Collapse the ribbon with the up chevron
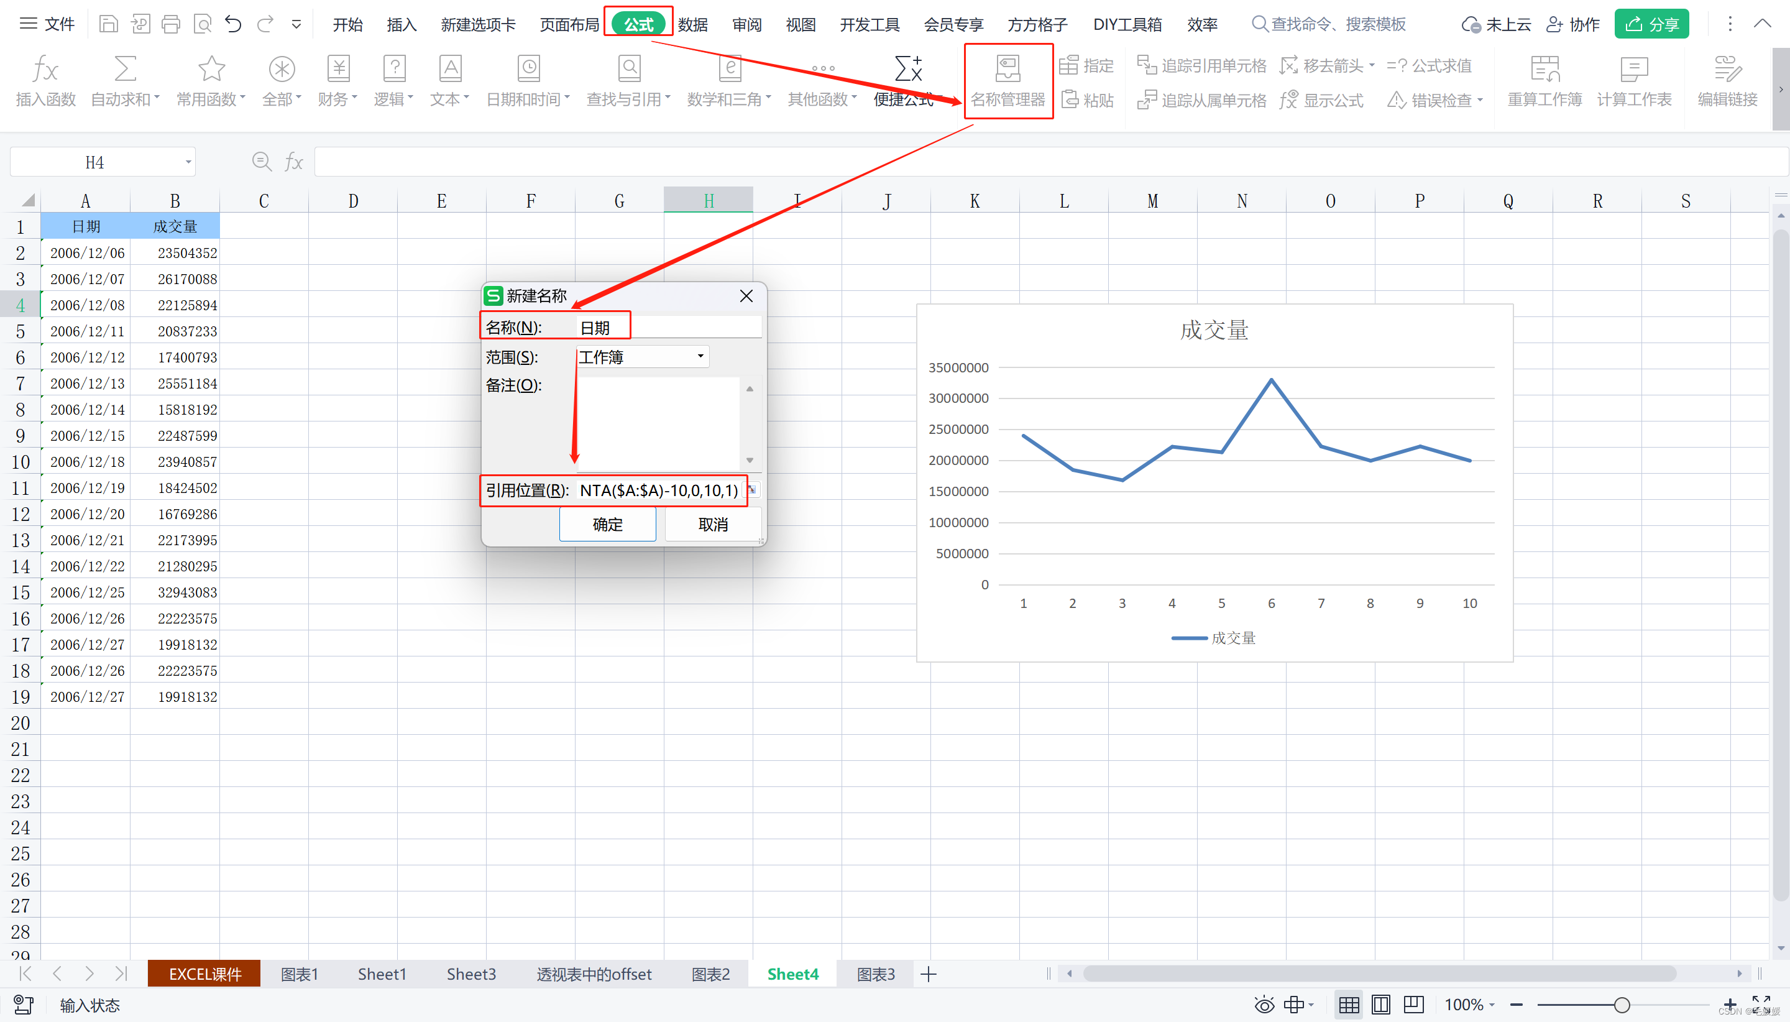 point(1762,23)
